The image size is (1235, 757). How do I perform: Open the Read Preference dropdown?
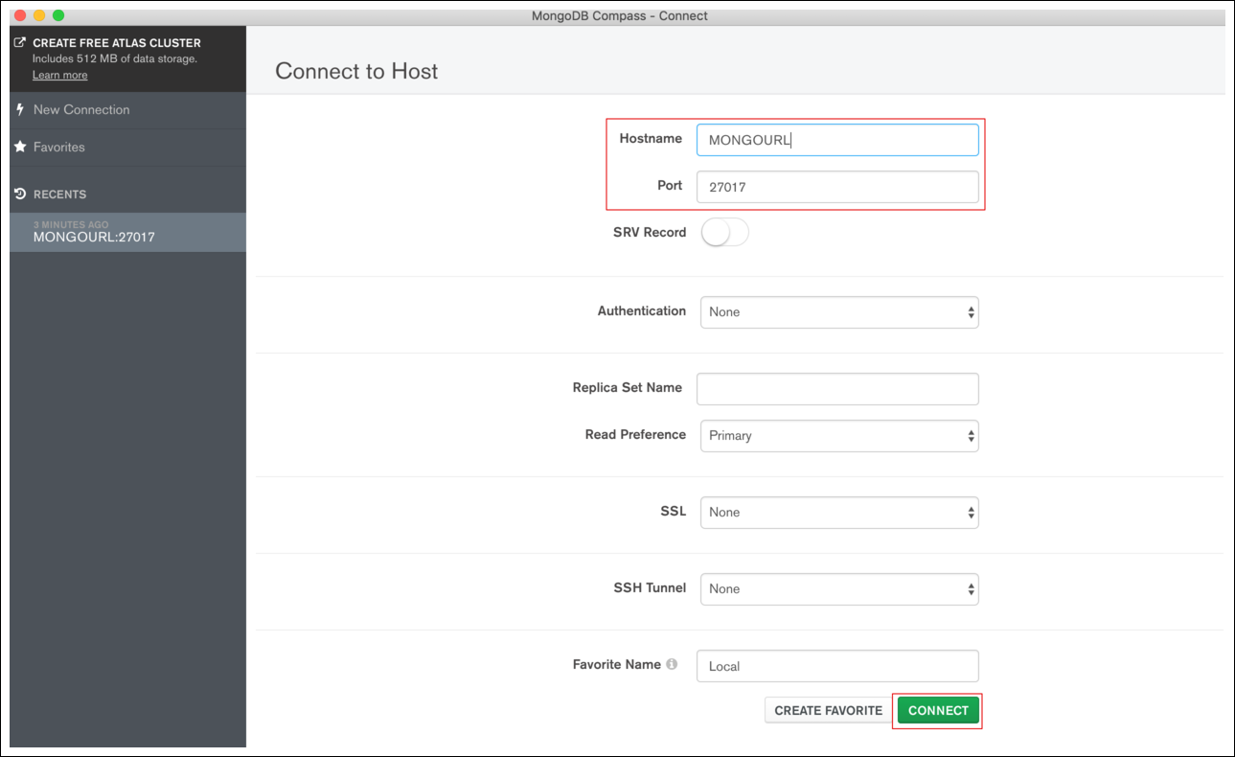point(839,436)
